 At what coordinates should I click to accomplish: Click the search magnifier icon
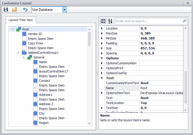pos(184,21)
